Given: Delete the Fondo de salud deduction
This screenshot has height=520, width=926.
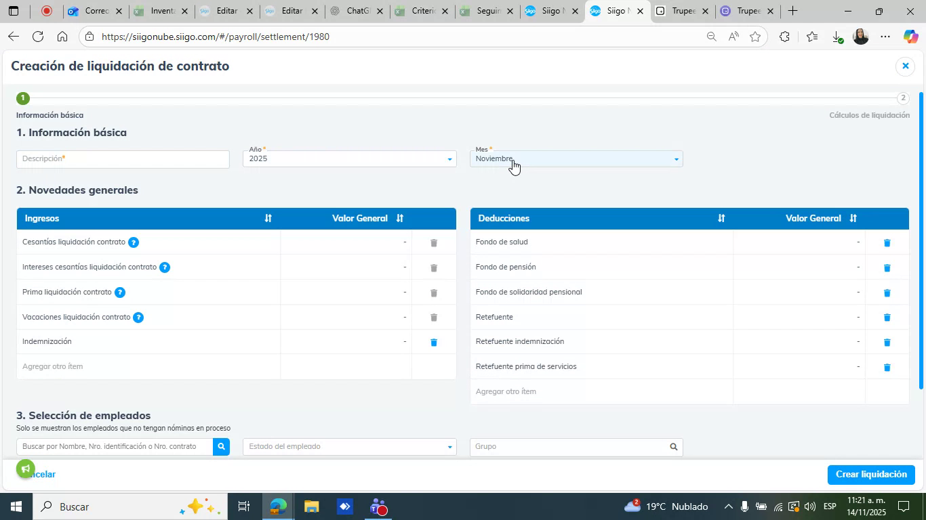Looking at the screenshot, I should (x=887, y=242).
